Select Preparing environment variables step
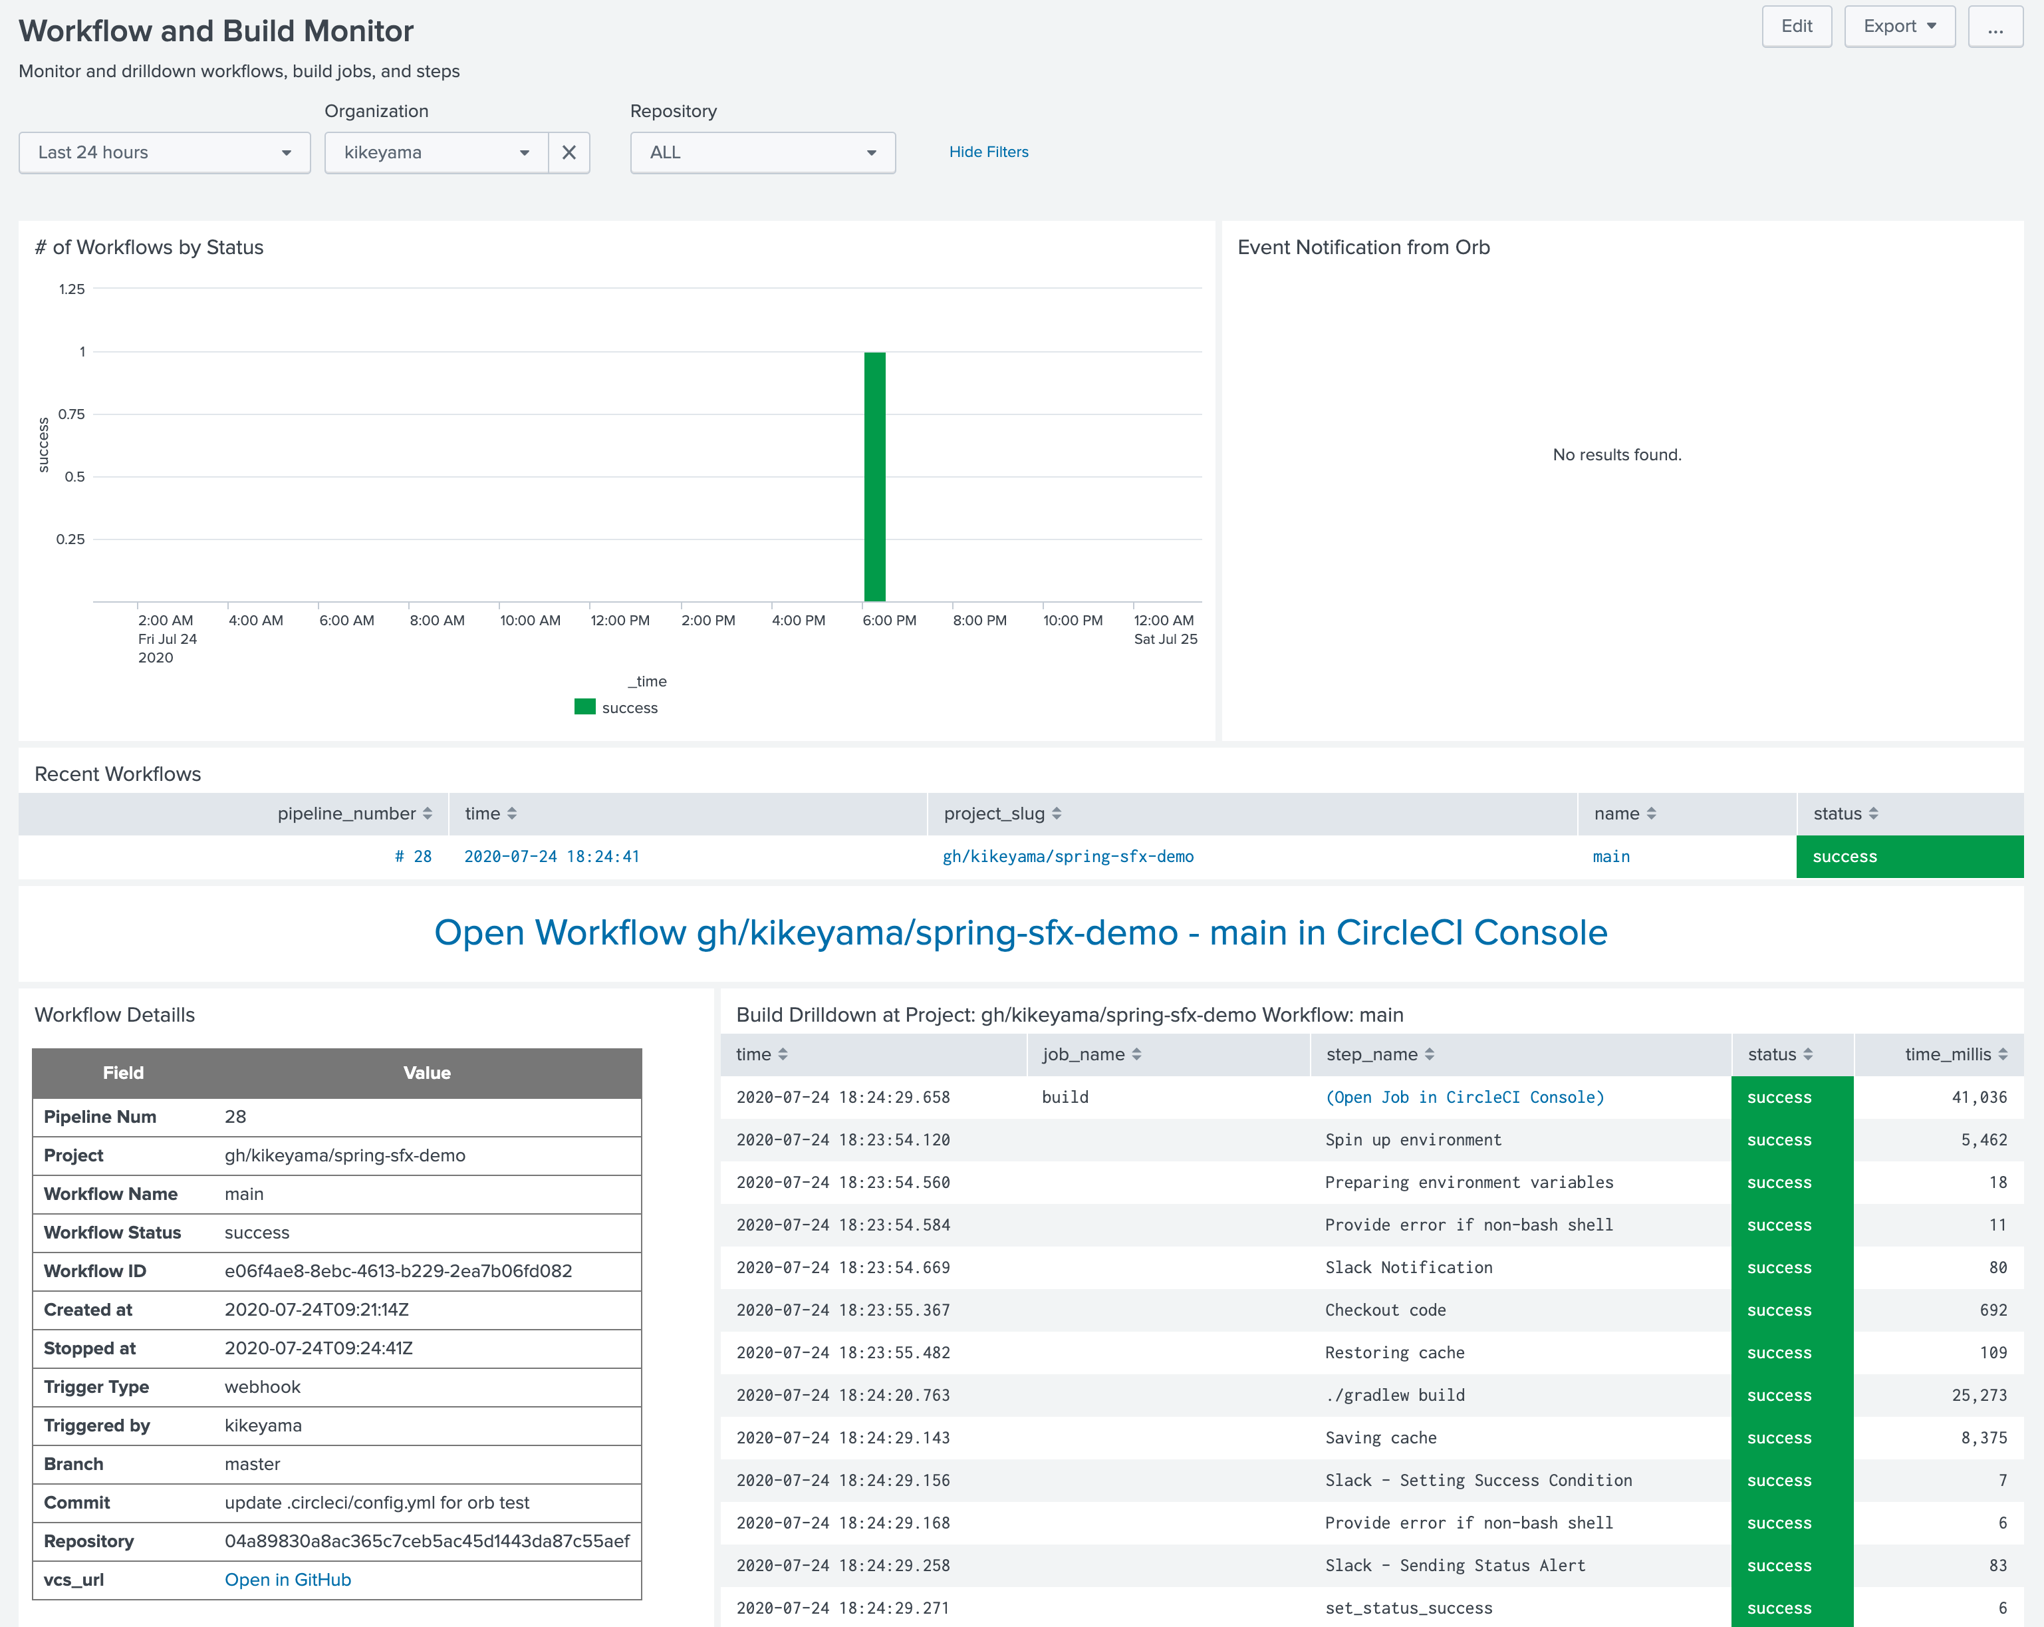 tap(1469, 1182)
